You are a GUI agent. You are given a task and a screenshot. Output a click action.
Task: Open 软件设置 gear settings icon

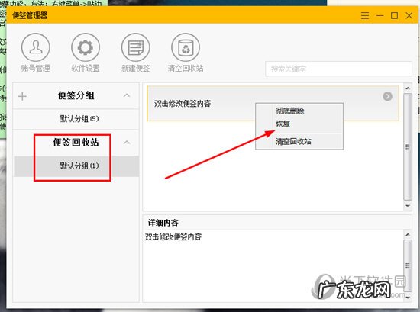point(86,47)
